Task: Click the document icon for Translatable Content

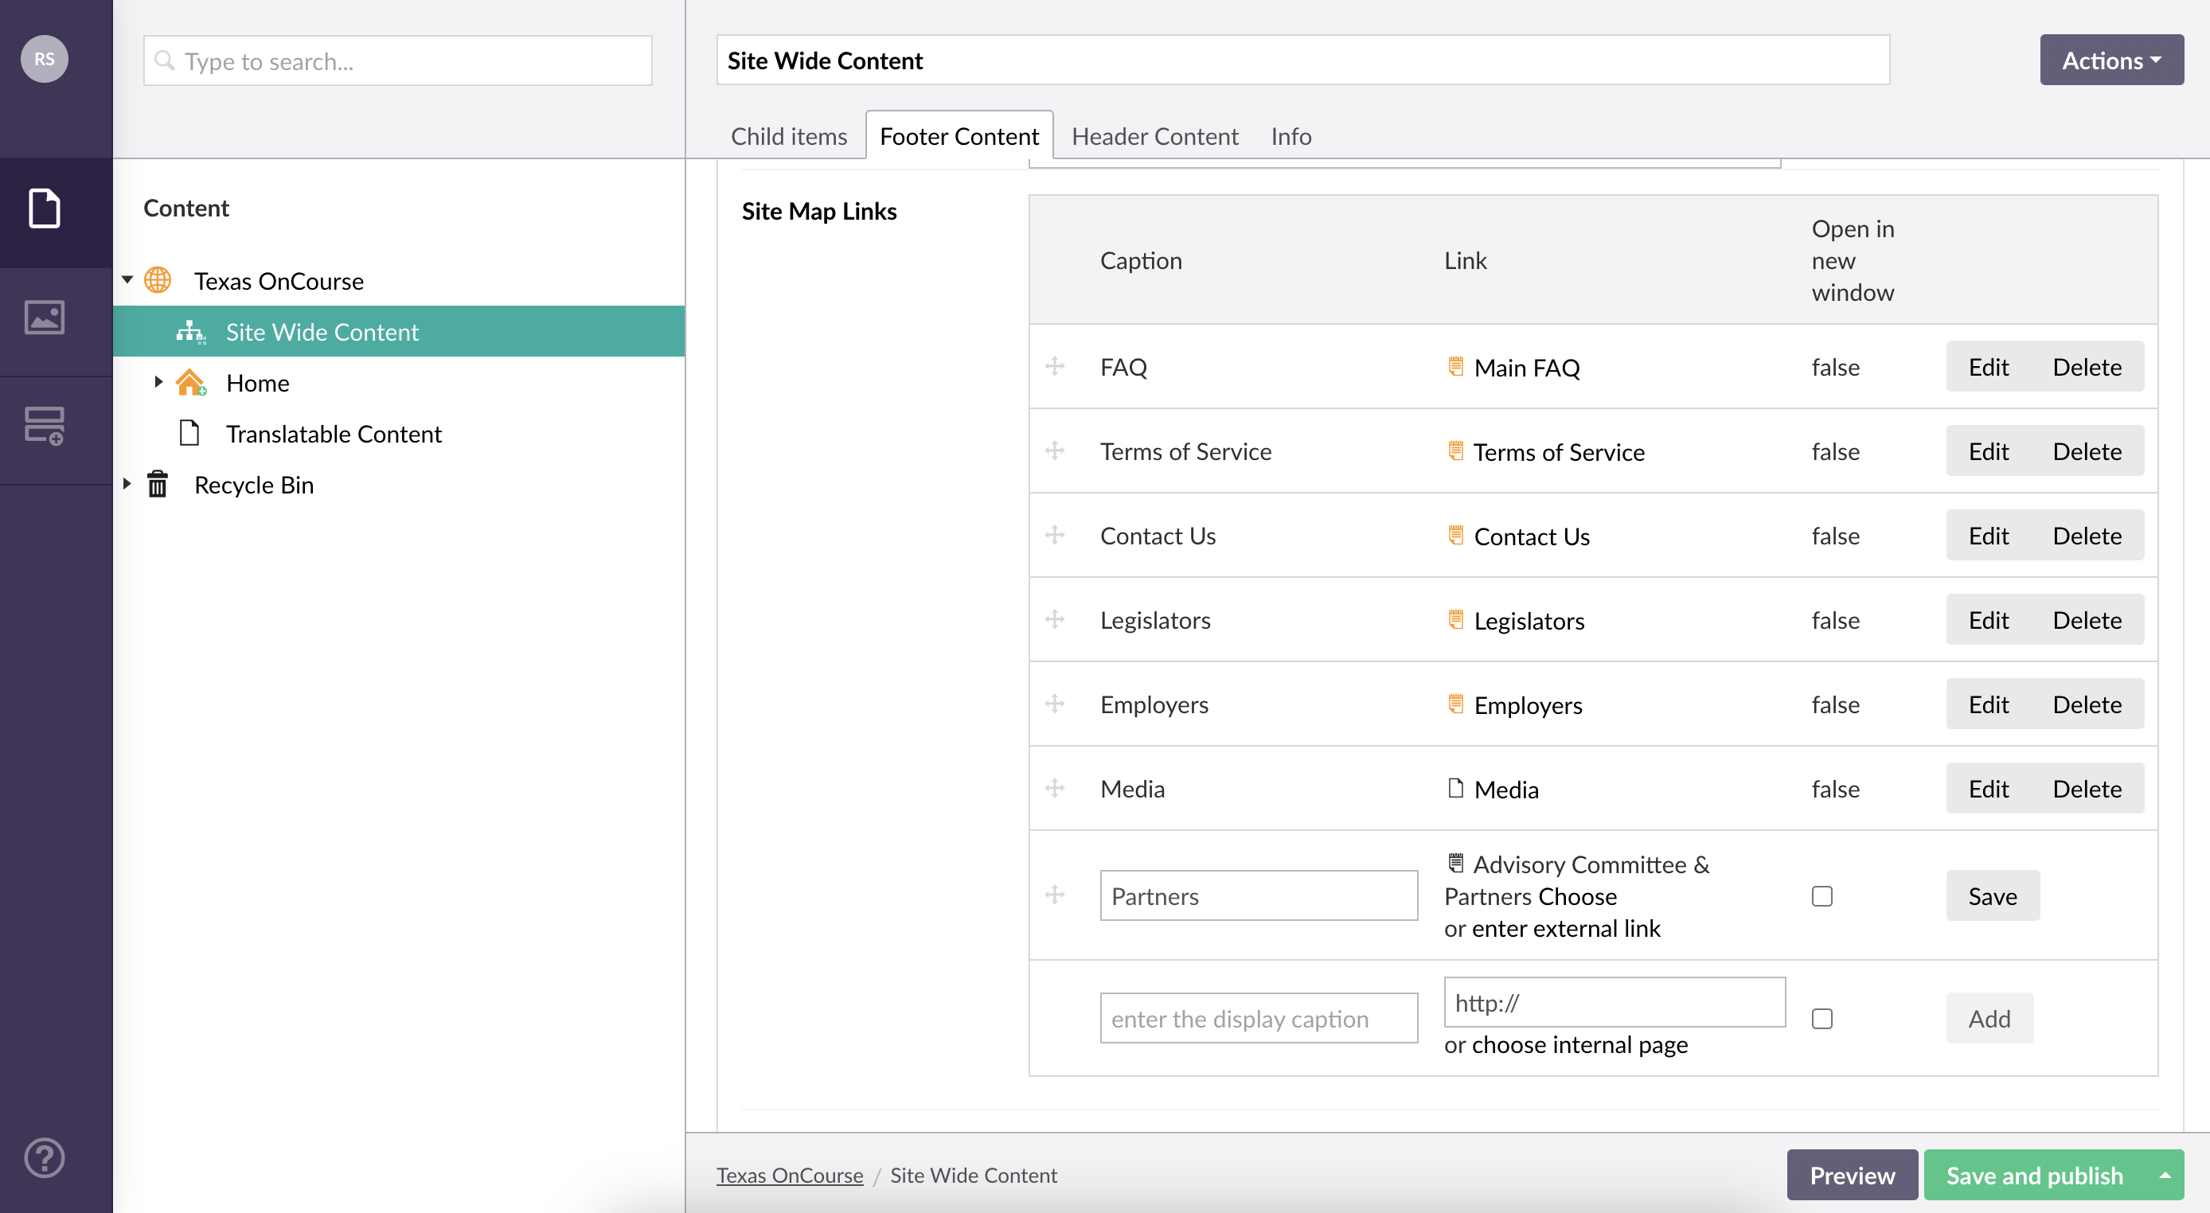Action: [x=191, y=431]
